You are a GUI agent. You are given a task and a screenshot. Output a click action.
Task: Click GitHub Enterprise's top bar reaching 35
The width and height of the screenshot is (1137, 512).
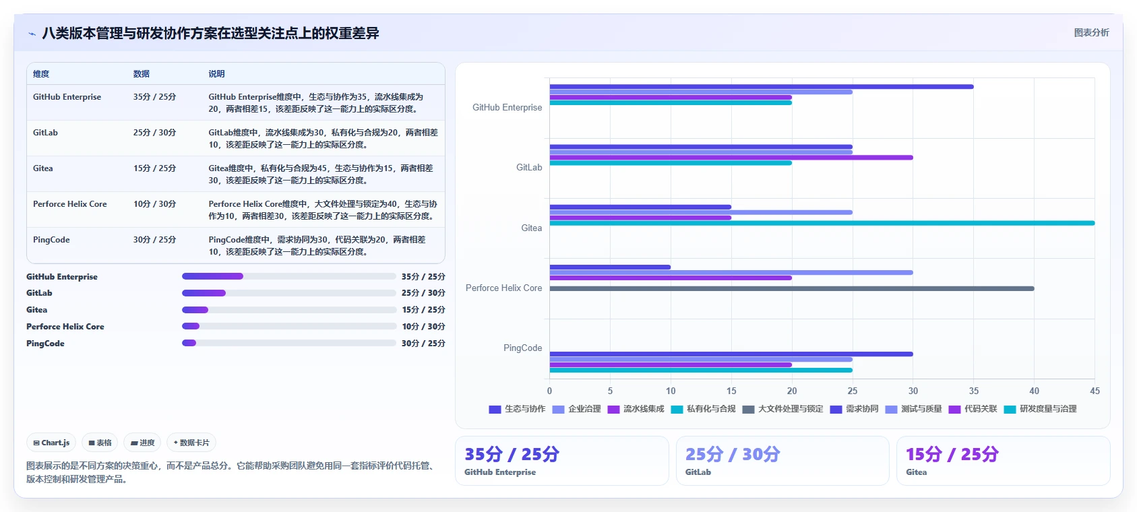pos(761,86)
